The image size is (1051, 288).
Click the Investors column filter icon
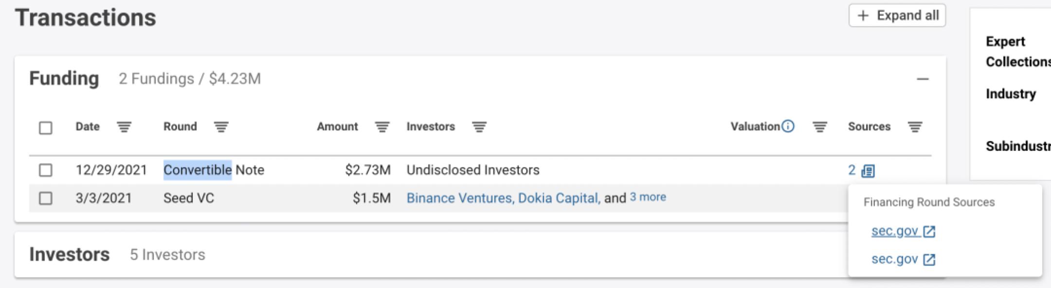point(479,127)
